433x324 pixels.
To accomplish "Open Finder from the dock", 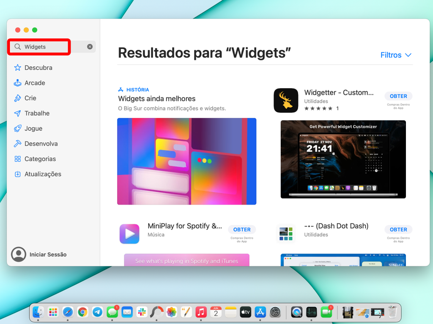I will [x=38, y=312].
